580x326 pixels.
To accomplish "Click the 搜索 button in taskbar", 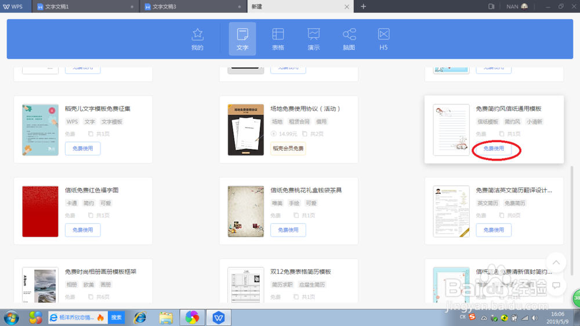I will pyautogui.click(x=117, y=317).
